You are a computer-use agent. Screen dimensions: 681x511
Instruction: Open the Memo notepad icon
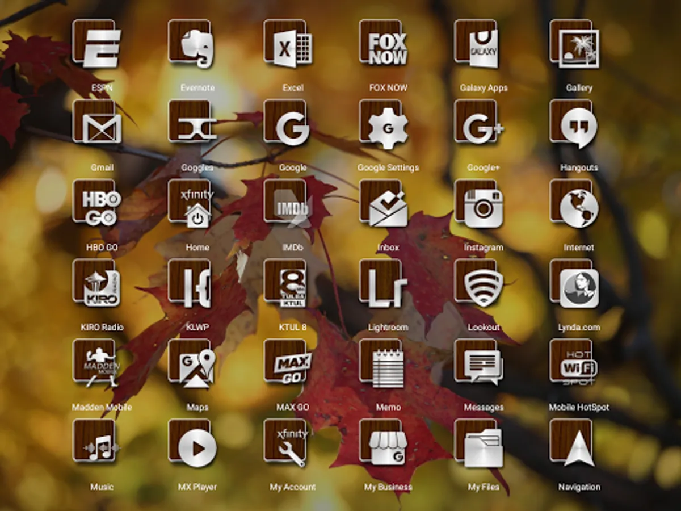(383, 364)
